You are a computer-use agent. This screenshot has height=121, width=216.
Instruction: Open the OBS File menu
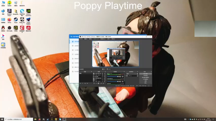click(x=82, y=39)
